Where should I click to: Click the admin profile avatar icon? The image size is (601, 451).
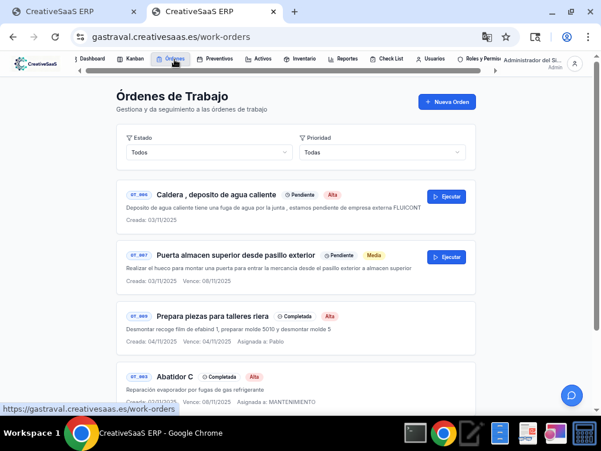pyautogui.click(x=574, y=64)
